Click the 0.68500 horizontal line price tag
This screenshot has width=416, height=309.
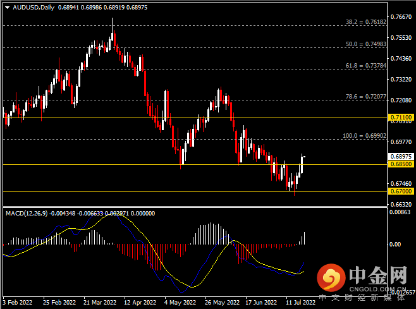401,164
